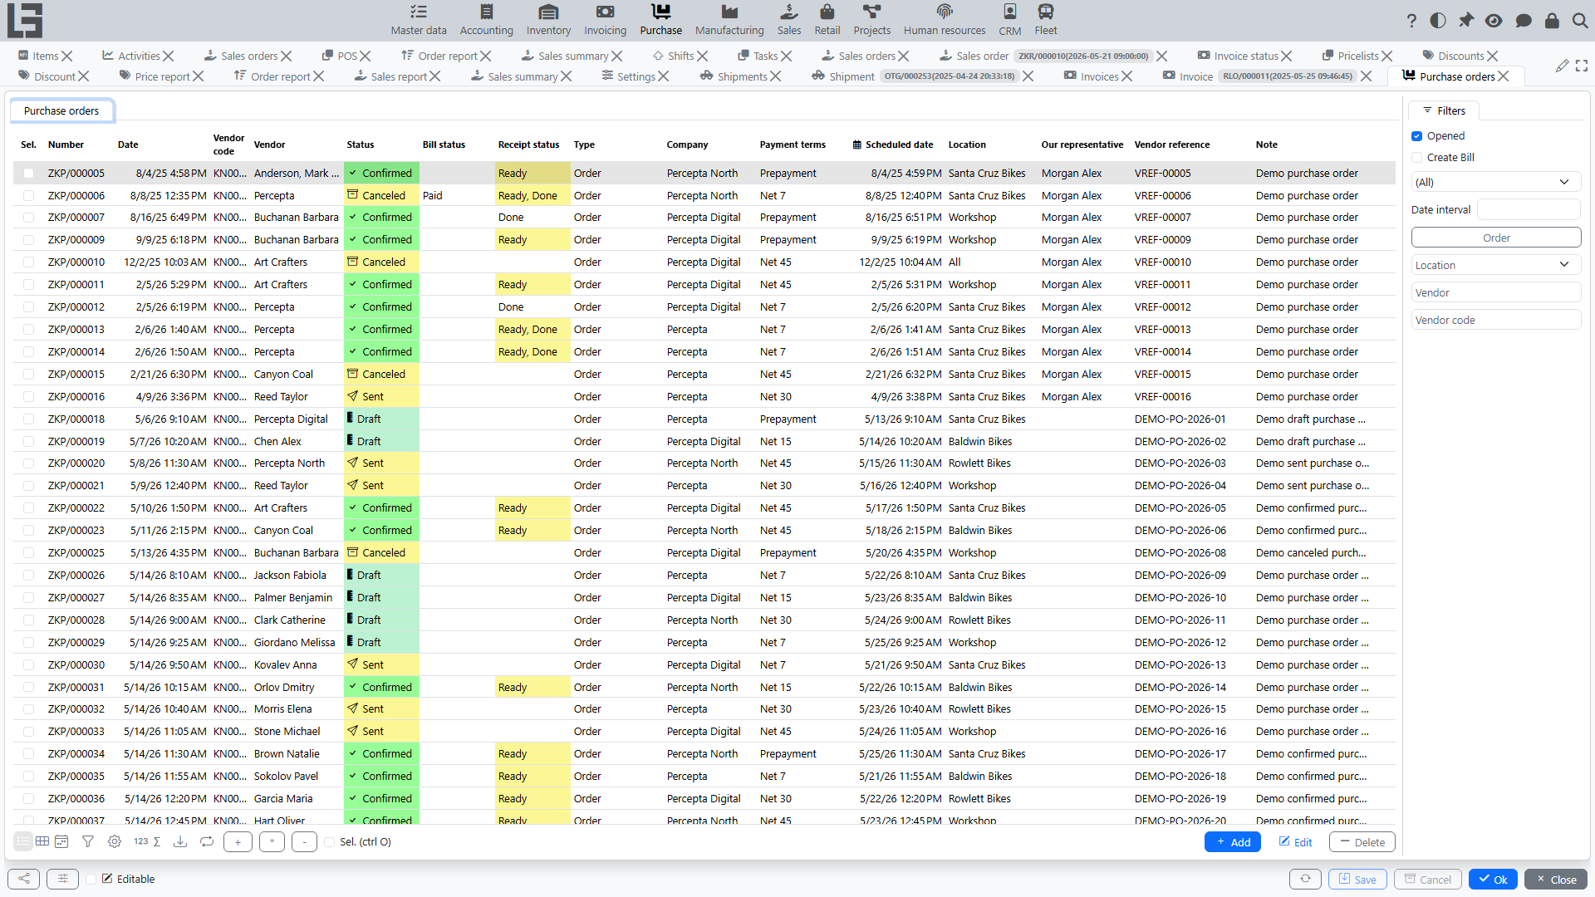Switch to the Activities tab
This screenshot has height=897, width=1595.
click(x=139, y=56)
